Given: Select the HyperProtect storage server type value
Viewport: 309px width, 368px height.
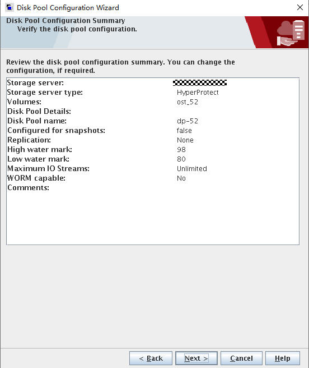Looking at the screenshot, I should tap(198, 93).
